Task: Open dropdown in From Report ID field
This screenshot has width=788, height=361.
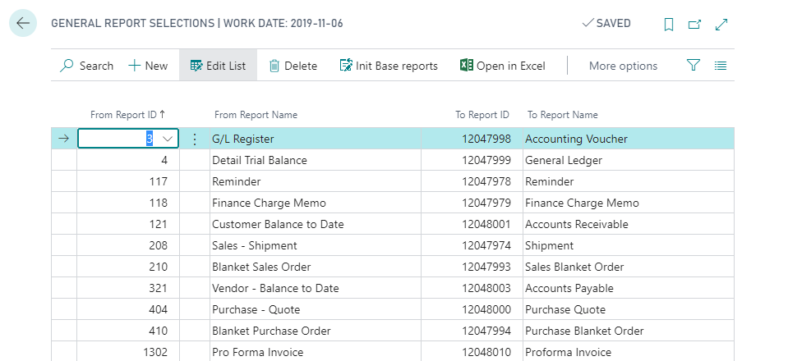Action: click(x=168, y=139)
